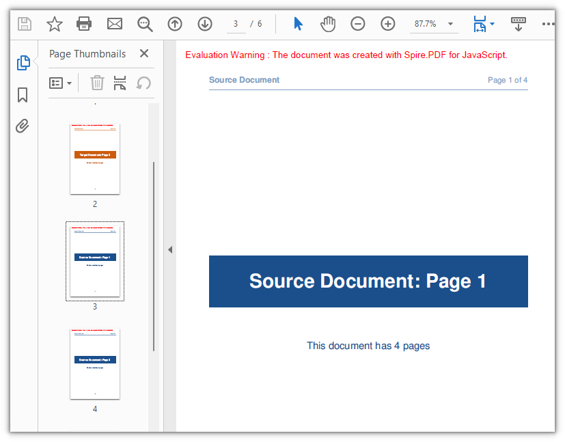Viewport: 565px width, 442px height.
Task: Open the Attachments paperclip pane
Action: pos(23,126)
